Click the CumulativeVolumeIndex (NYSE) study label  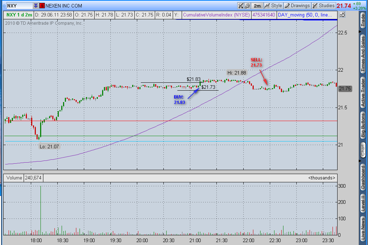point(216,15)
